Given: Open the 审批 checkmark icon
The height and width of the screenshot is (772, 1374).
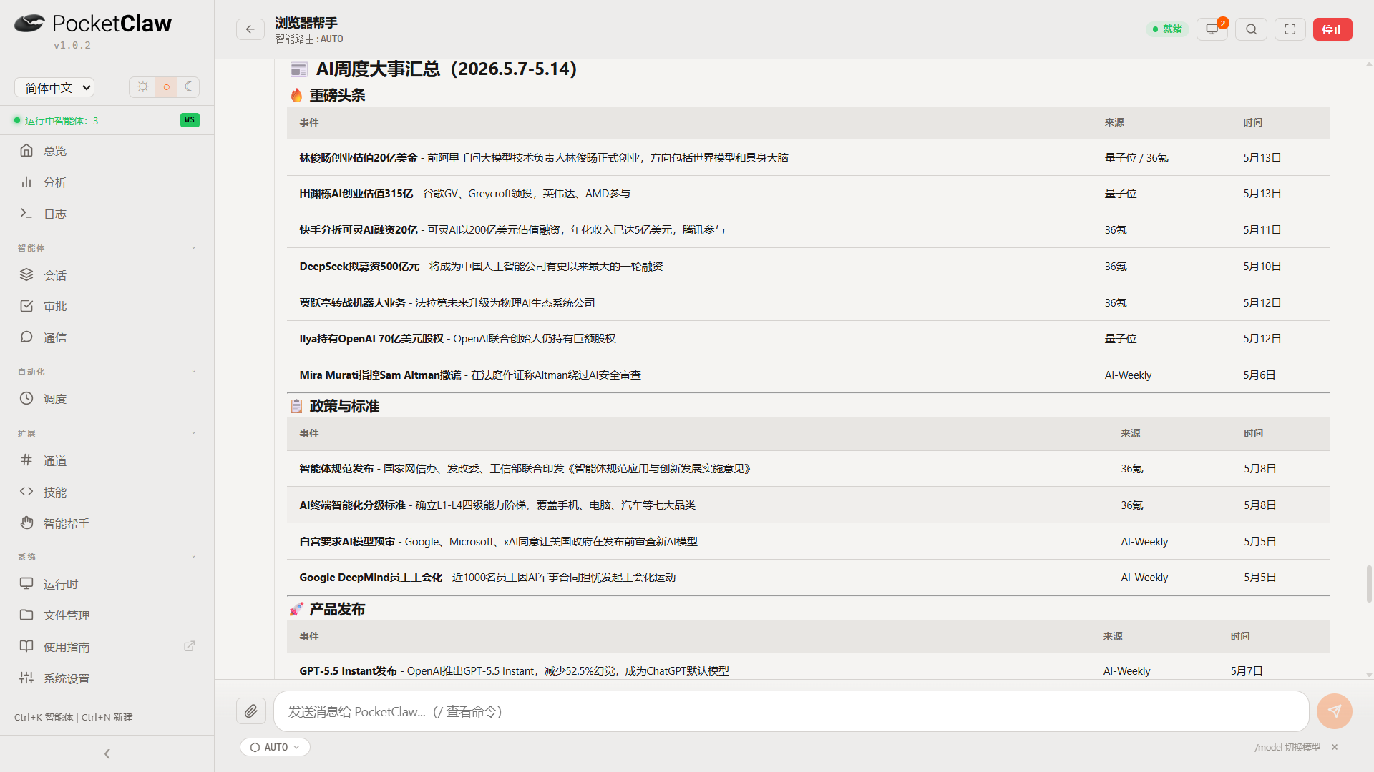Looking at the screenshot, I should (26, 306).
